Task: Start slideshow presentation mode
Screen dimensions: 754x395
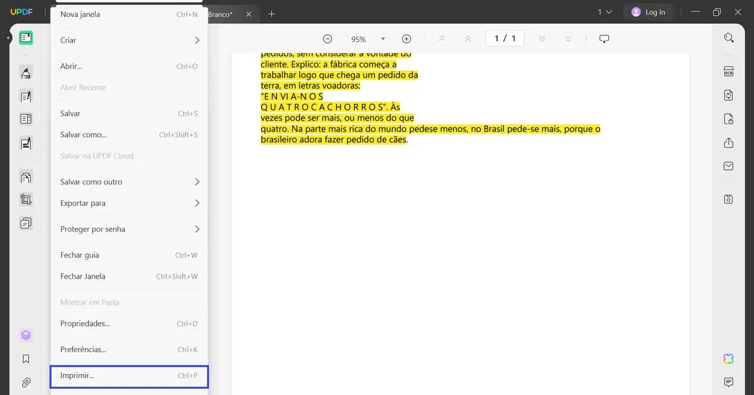Action: pos(604,39)
